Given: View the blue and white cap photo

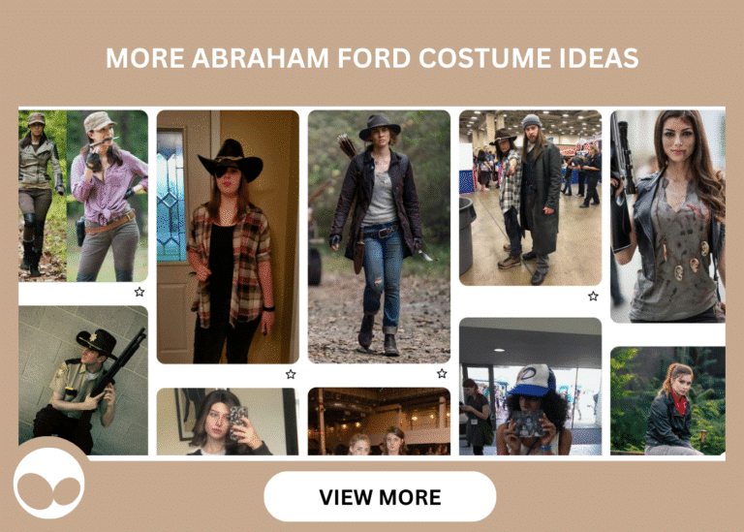Looking at the screenshot, I should [x=530, y=386].
